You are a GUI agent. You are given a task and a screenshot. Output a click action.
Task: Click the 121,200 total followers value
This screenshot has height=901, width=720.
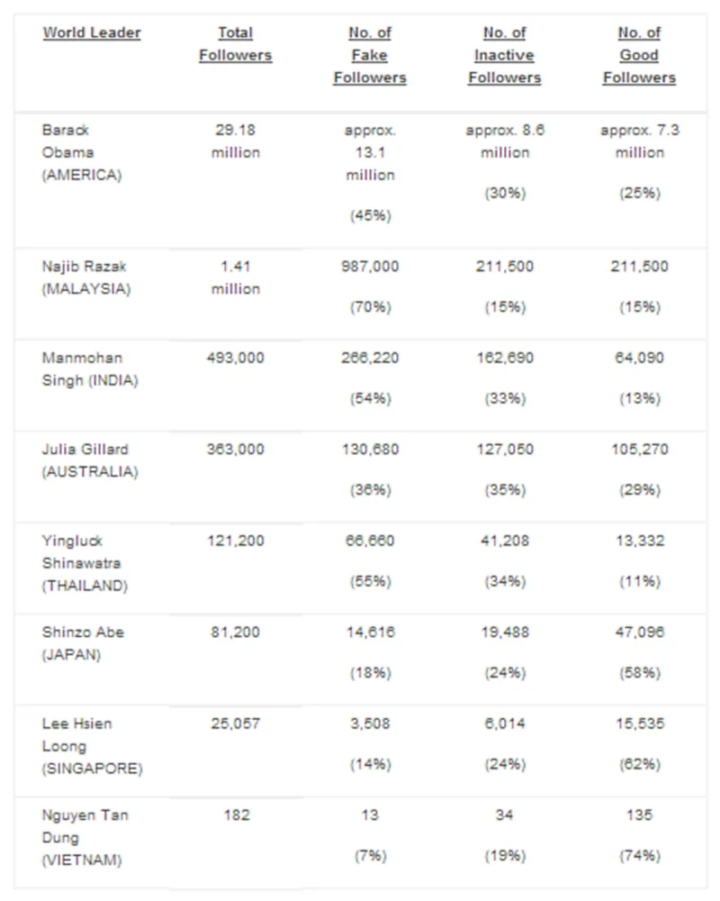[x=235, y=541]
